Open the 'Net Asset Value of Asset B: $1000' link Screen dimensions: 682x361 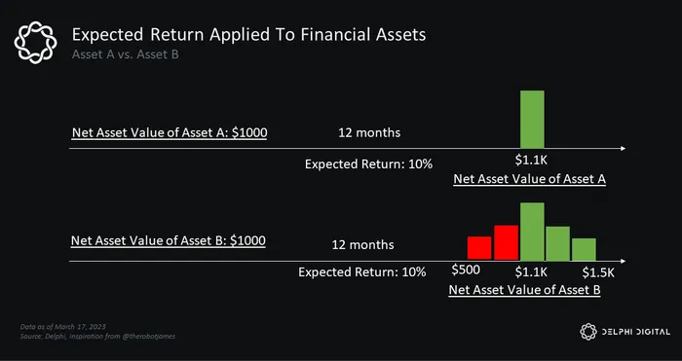coord(169,240)
